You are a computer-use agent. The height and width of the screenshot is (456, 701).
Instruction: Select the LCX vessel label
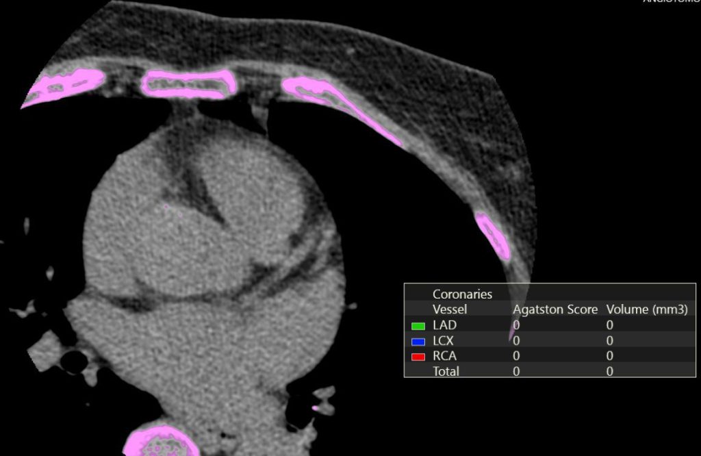pyautogui.click(x=443, y=340)
